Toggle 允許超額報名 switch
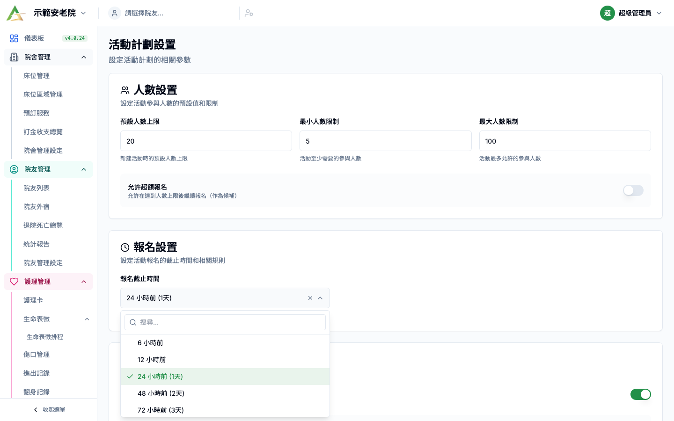The height and width of the screenshot is (421, 674). pyautogui.click(x=633, y=190)
